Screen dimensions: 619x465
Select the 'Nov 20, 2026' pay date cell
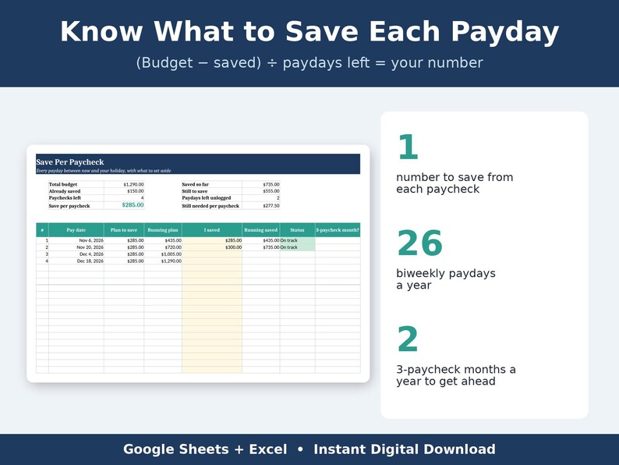[x=76, y=247]
